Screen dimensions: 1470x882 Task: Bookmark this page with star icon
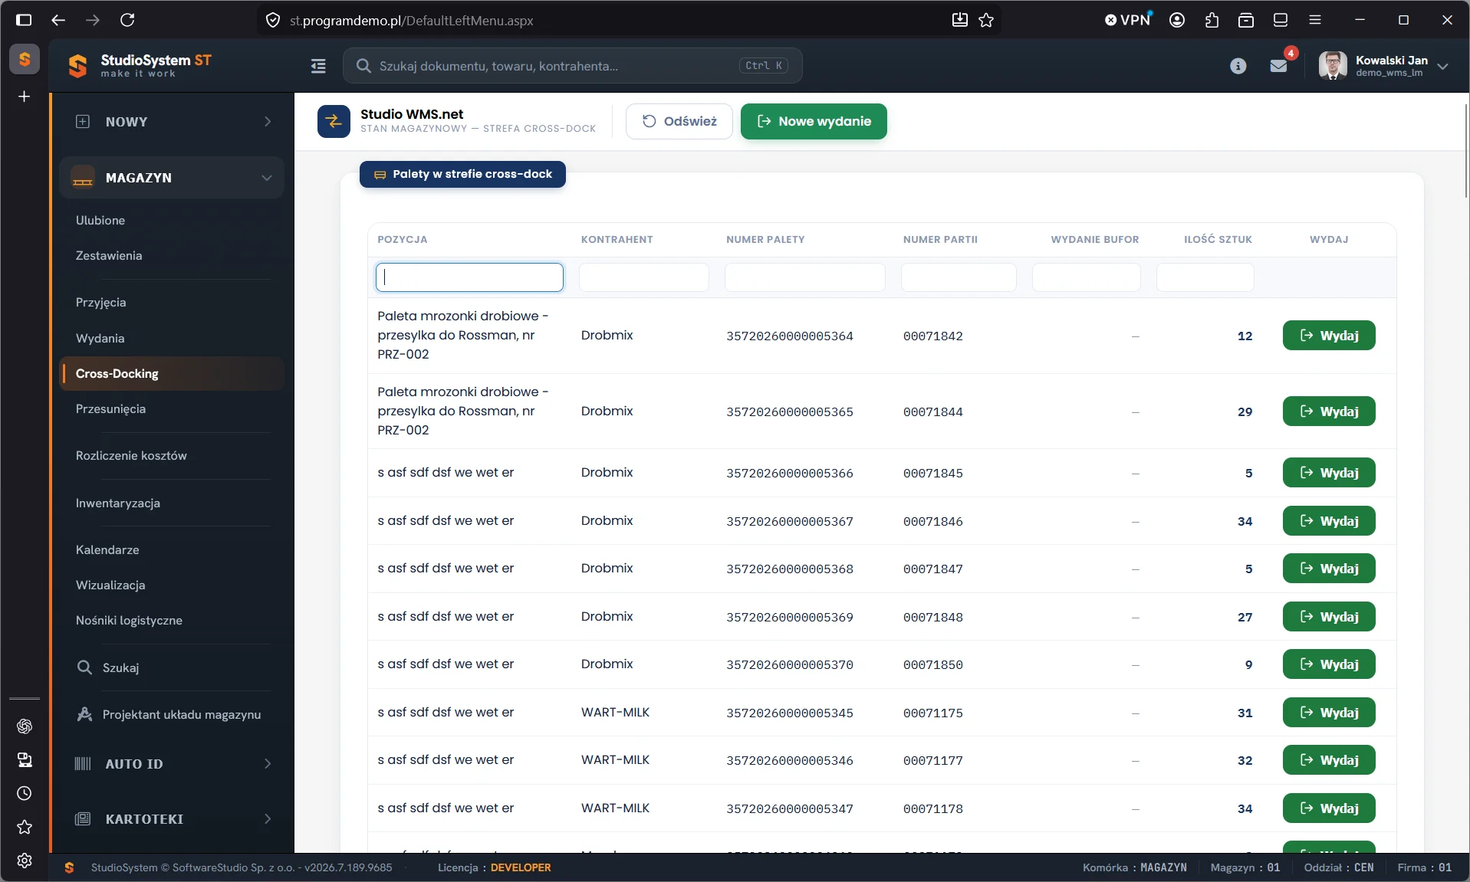click(986, 20)
